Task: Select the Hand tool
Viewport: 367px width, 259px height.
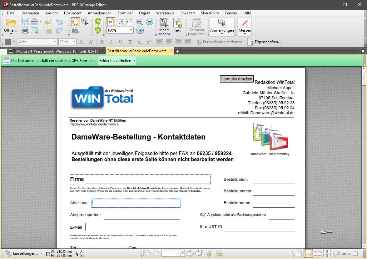Action: pos(75,22)
